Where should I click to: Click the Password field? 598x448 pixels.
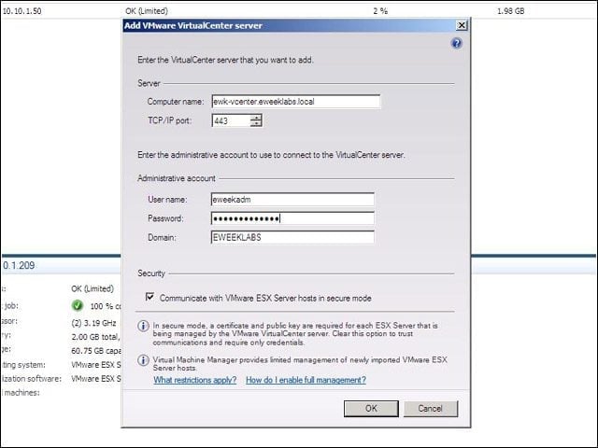tap(292, 218)
